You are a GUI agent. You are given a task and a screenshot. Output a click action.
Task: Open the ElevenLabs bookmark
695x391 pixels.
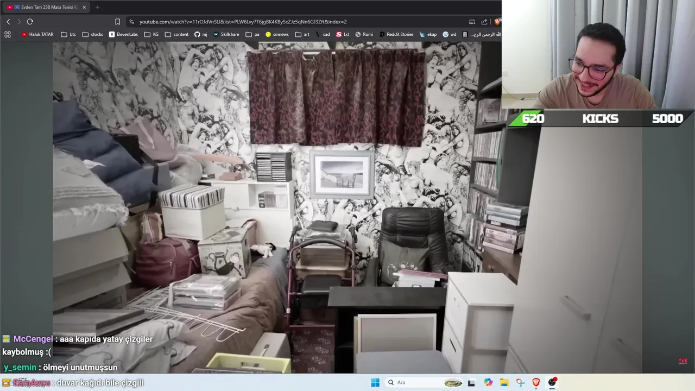(x=123, y=34)
